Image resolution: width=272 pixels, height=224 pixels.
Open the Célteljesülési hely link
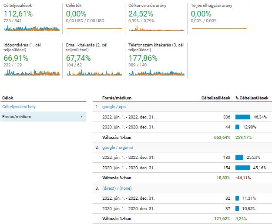click(x=19, y=107)
